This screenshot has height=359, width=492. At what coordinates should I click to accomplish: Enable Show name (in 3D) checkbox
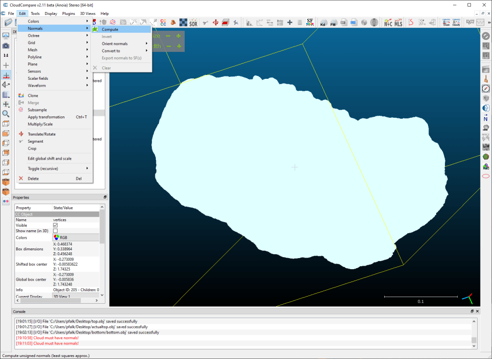tap(55, 231)
